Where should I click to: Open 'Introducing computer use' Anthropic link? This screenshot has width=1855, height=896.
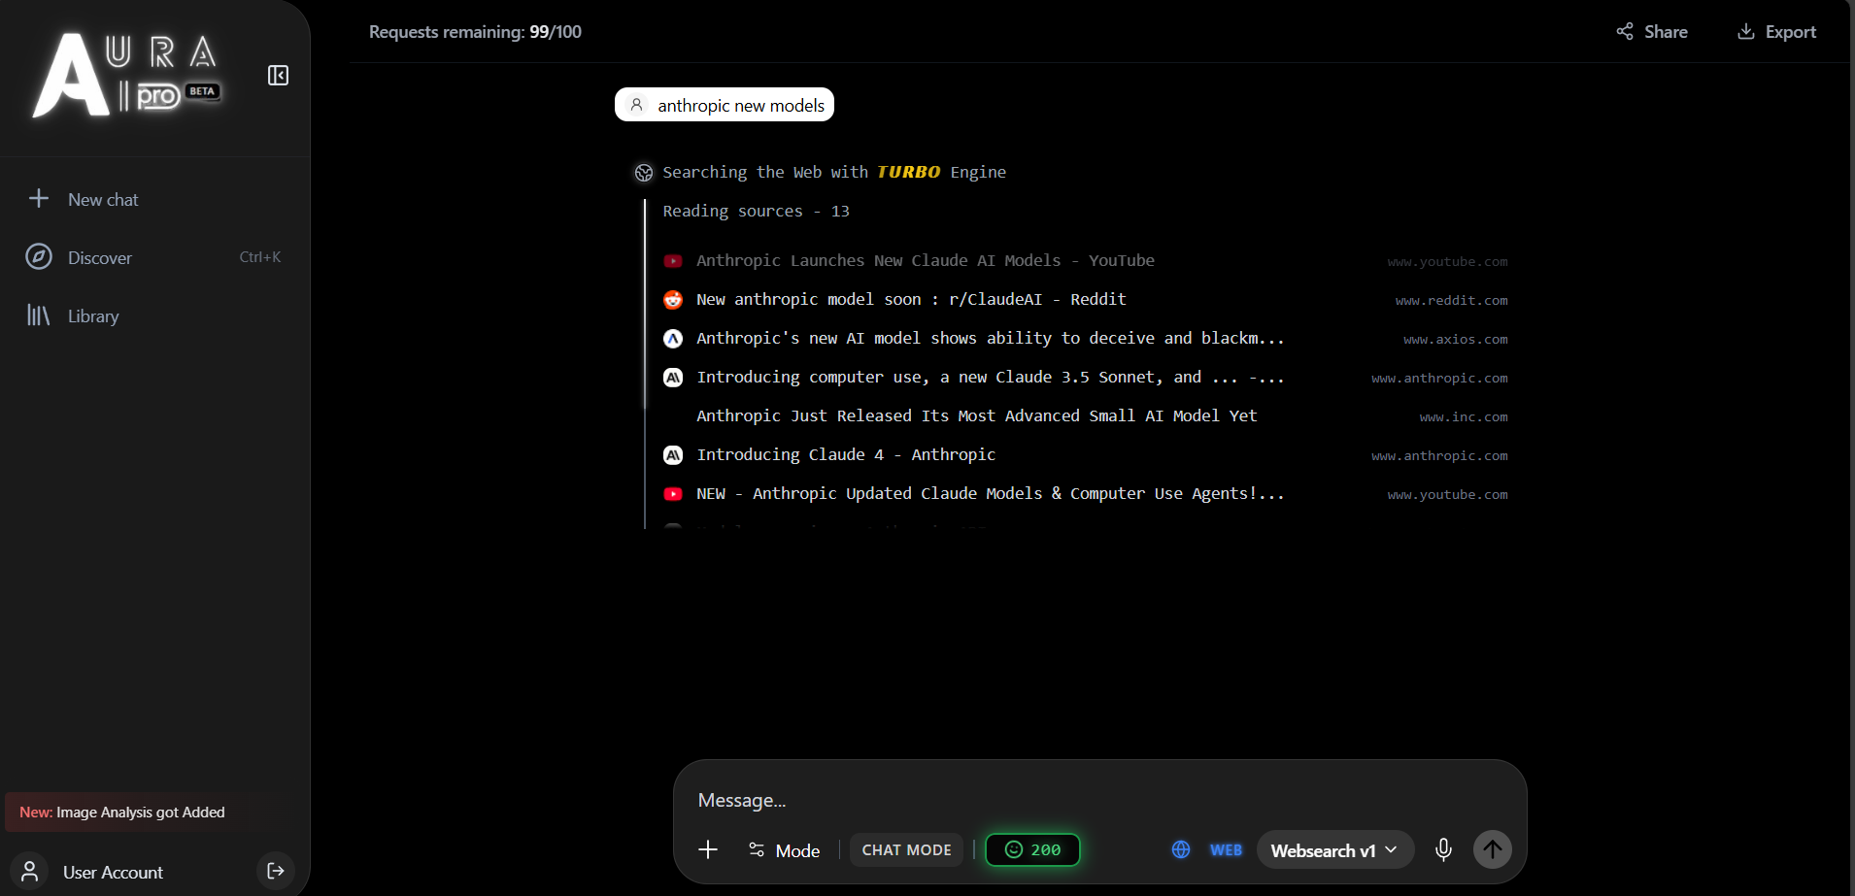point(991,377)
